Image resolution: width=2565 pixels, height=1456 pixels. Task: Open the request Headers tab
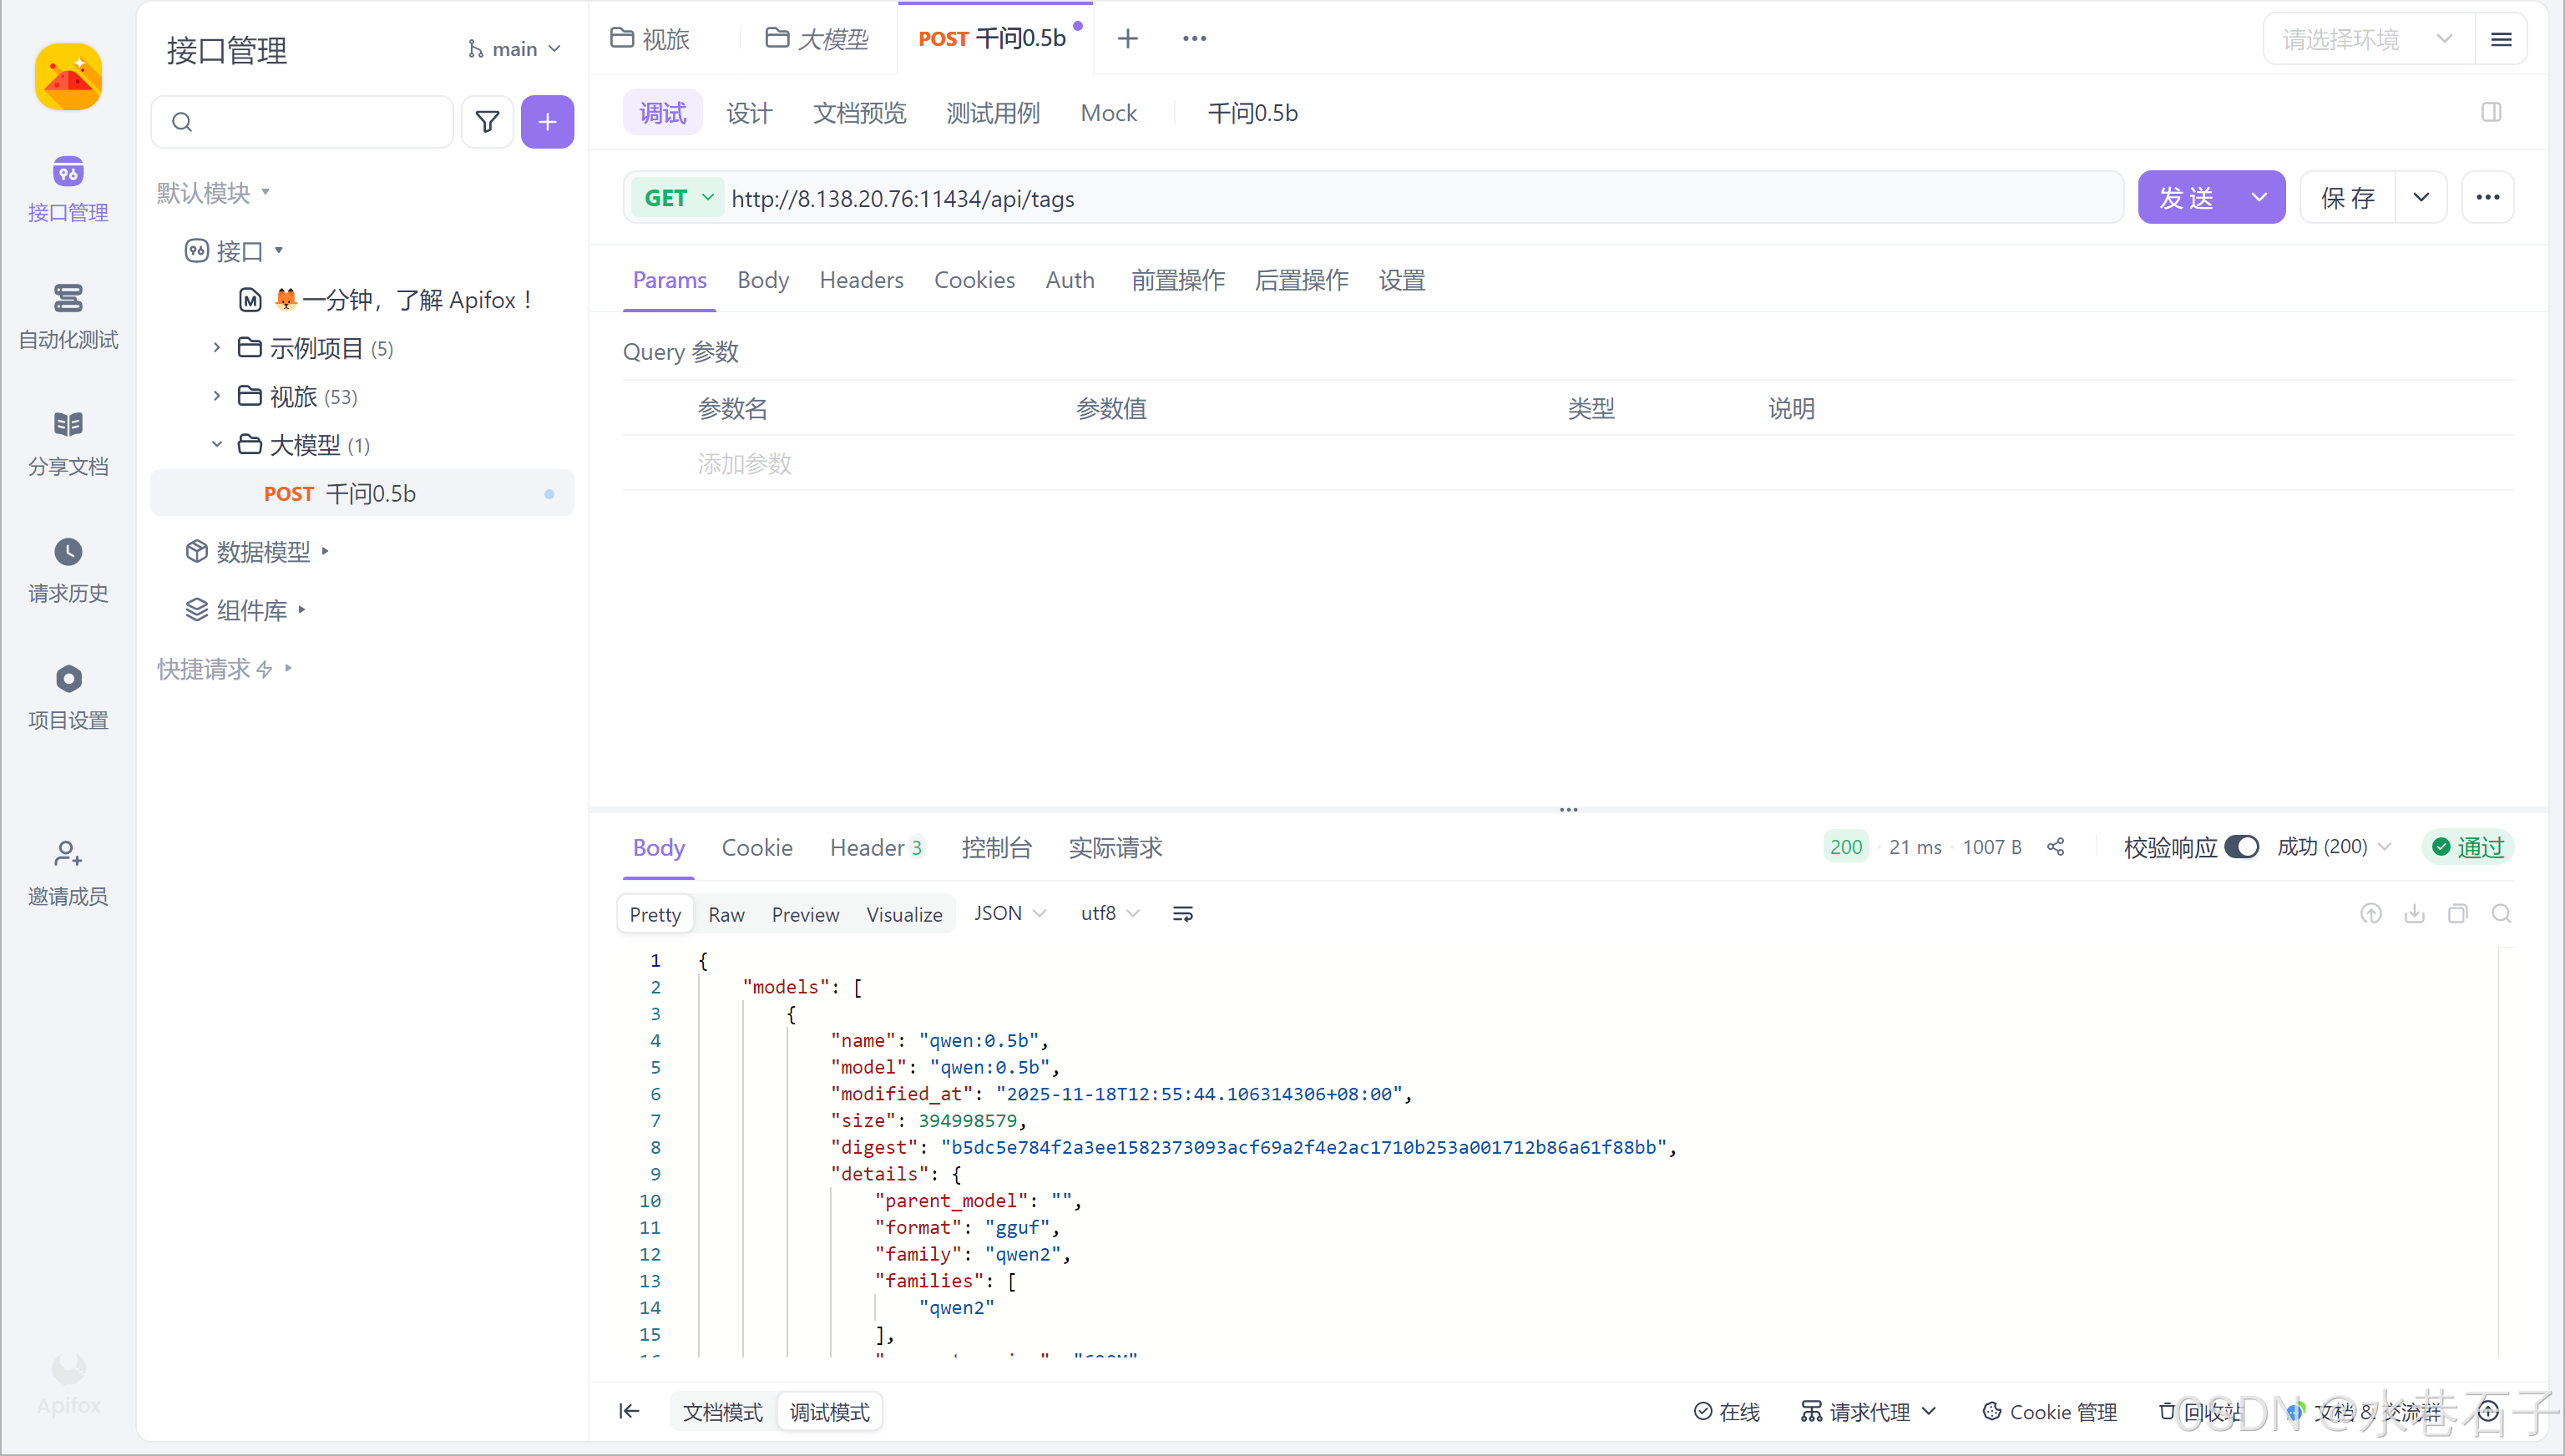(861, 280)
